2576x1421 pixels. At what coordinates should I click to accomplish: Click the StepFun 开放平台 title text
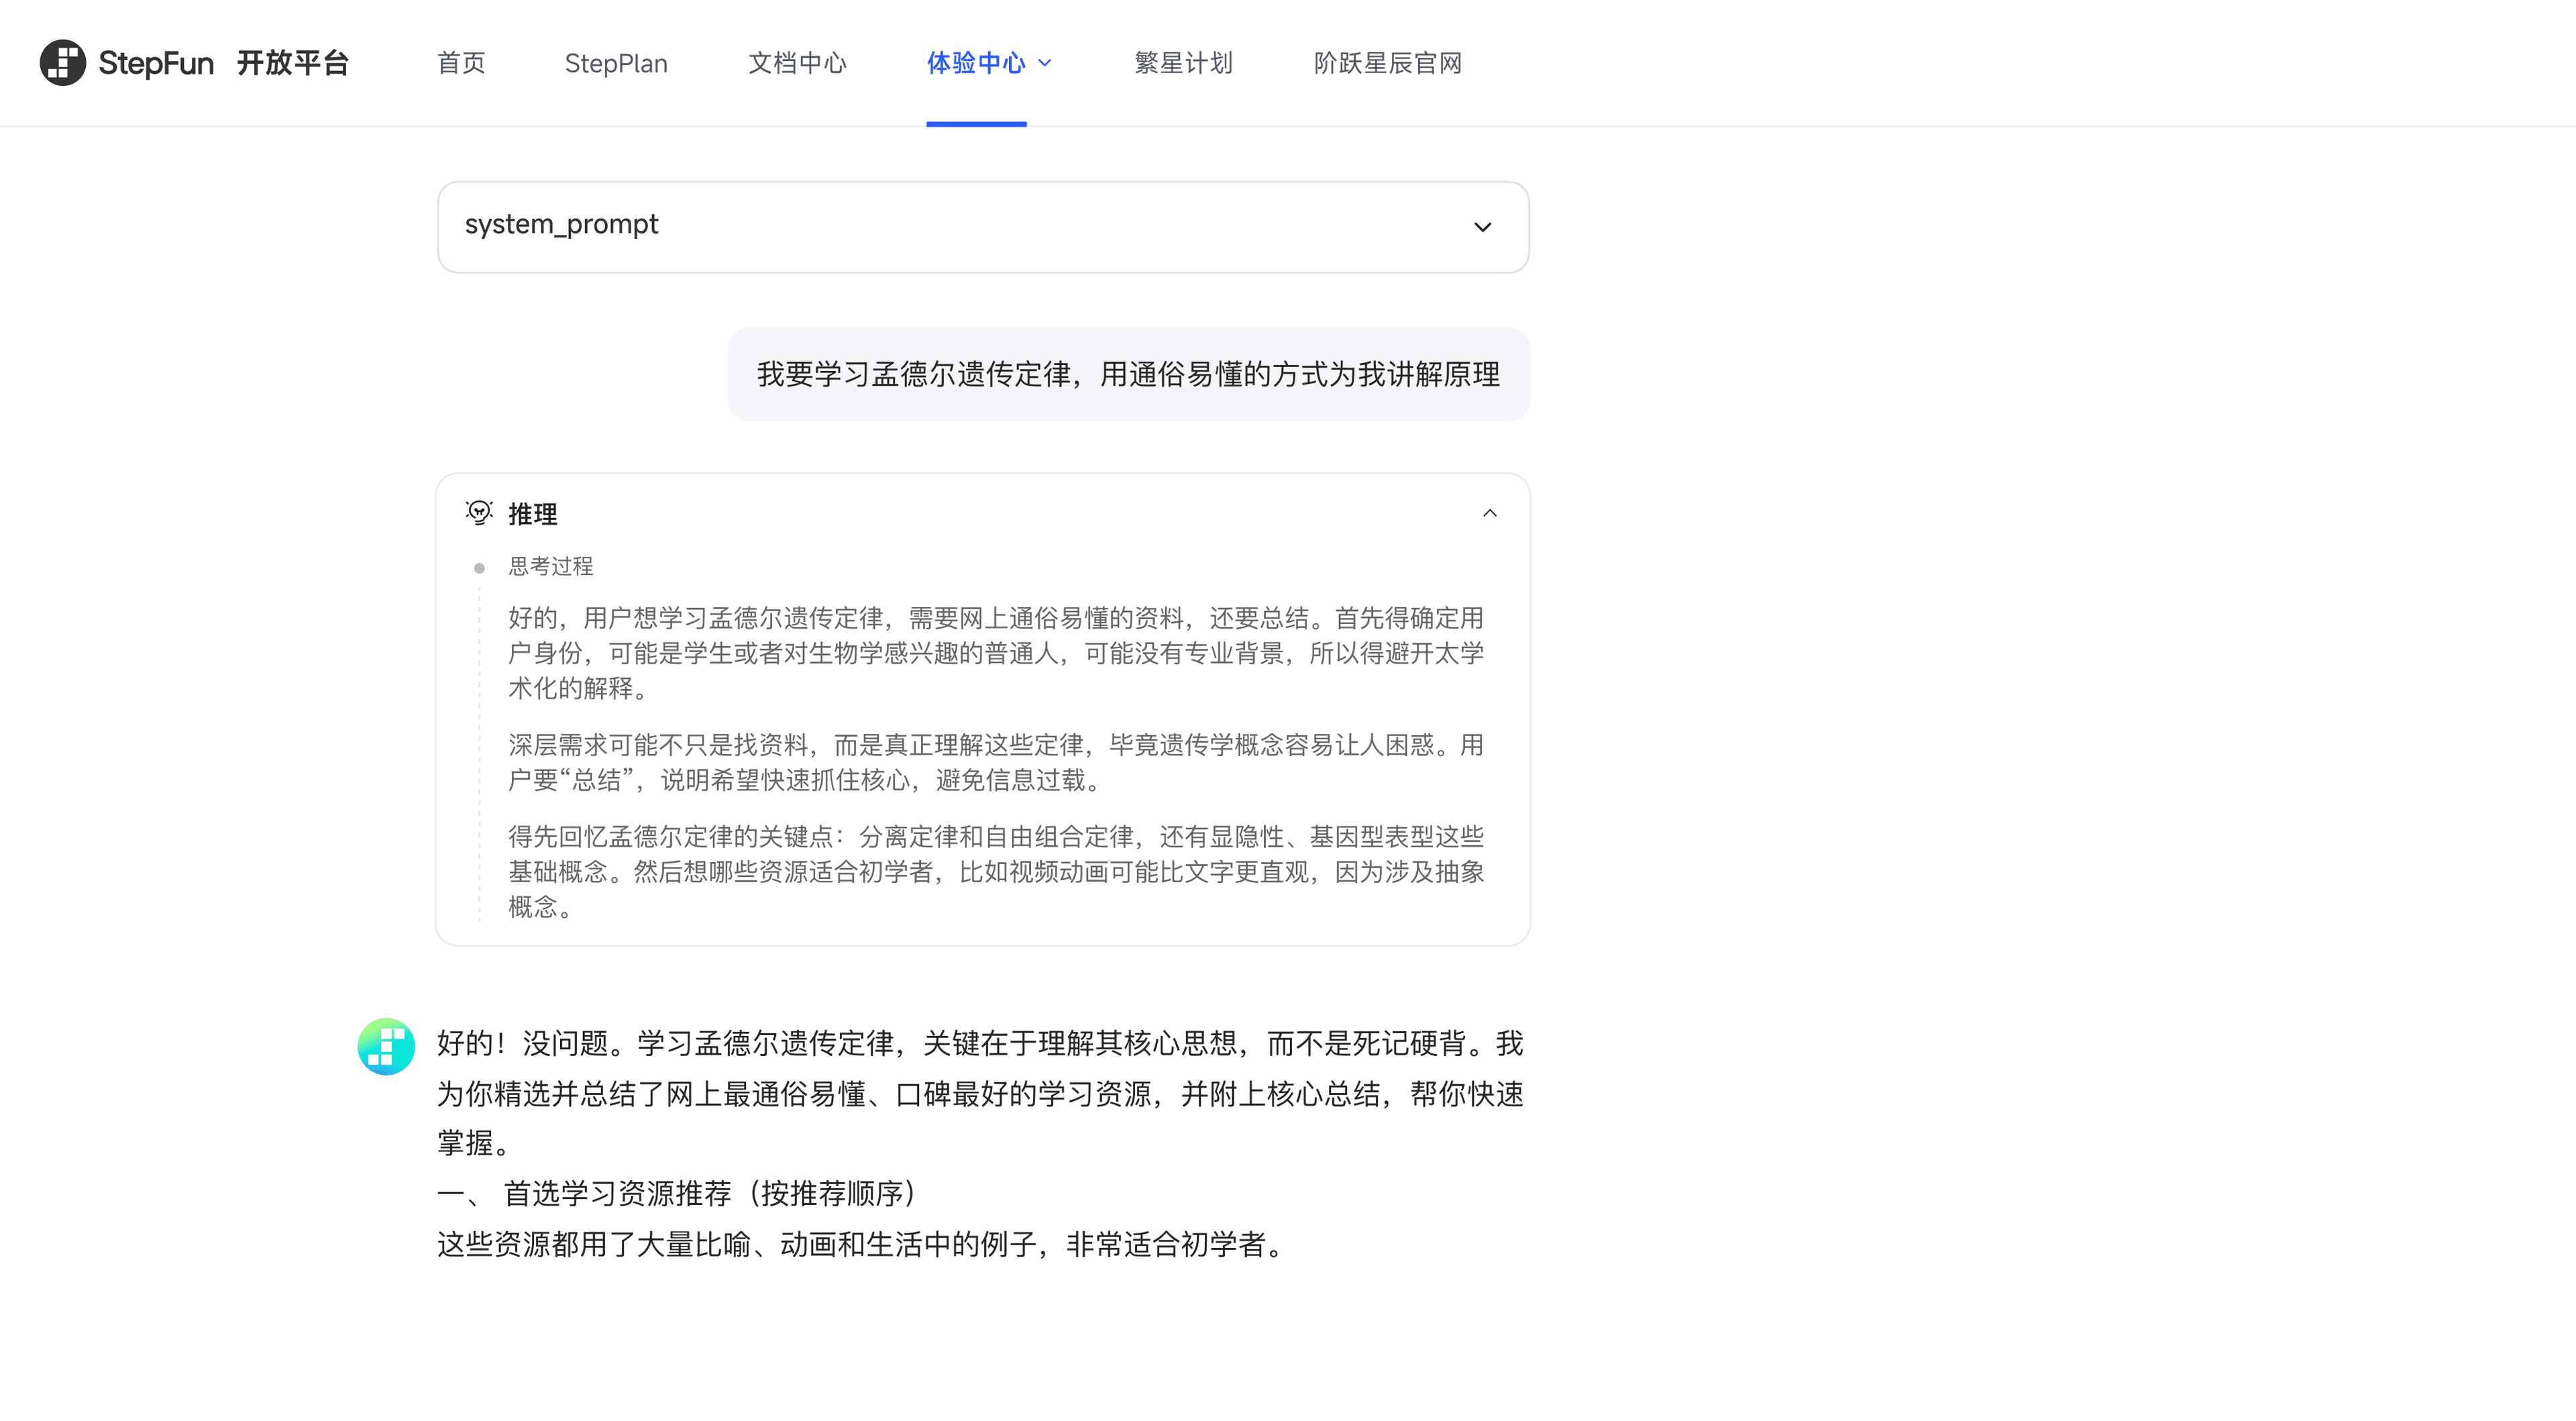click(224, 63)
